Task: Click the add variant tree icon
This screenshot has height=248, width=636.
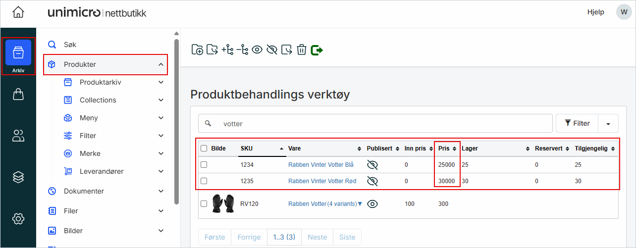Action: click(227, 50)
